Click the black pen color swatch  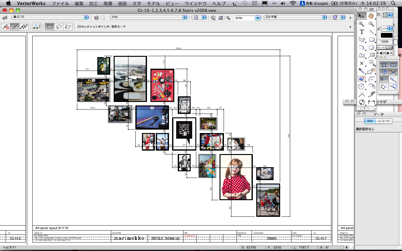[x=386, y=35]
